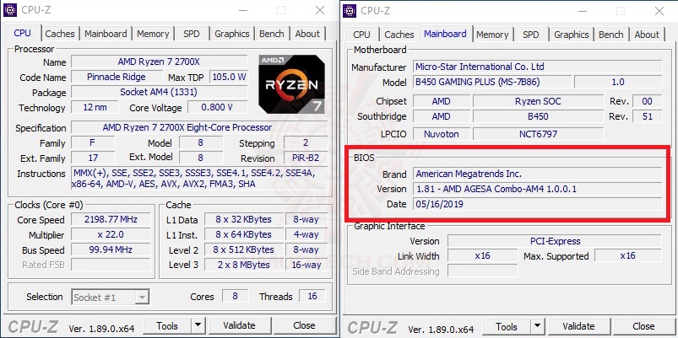Click Link Width value x16
678x338 pixels.
[482, 255]
